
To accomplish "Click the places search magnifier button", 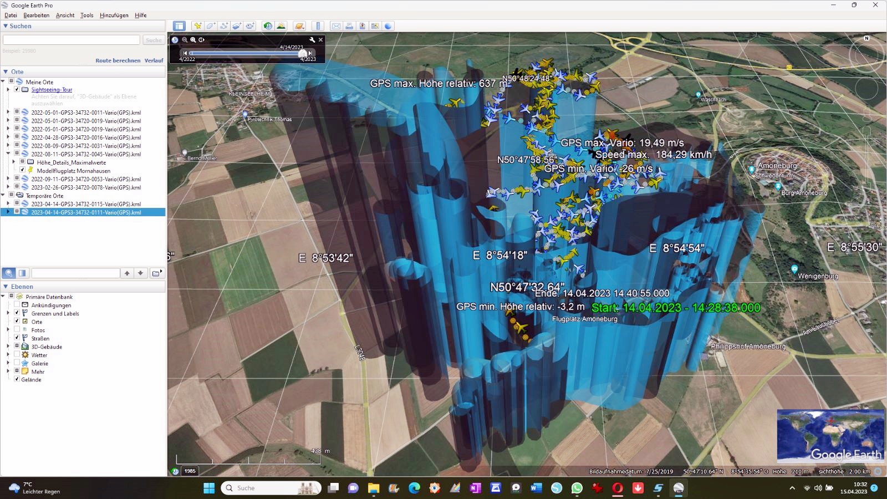I will 9,273.
